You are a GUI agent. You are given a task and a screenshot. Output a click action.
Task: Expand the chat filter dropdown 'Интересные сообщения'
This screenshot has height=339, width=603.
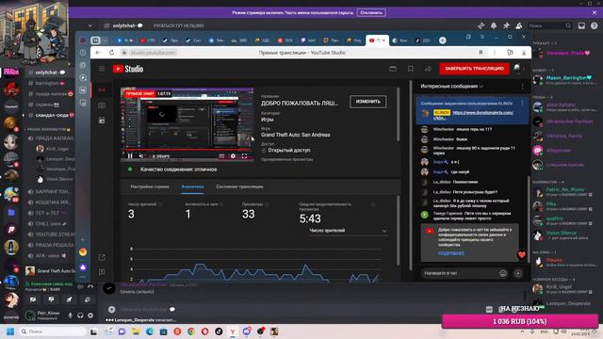tap(452, 87)
